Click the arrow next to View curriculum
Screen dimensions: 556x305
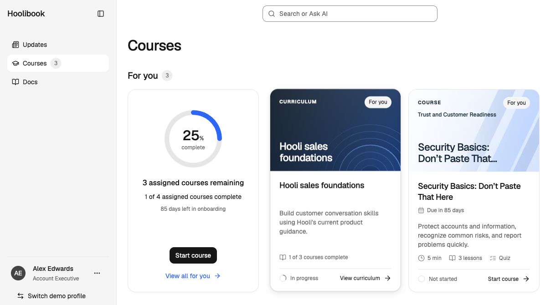click(x=388, y=278)
